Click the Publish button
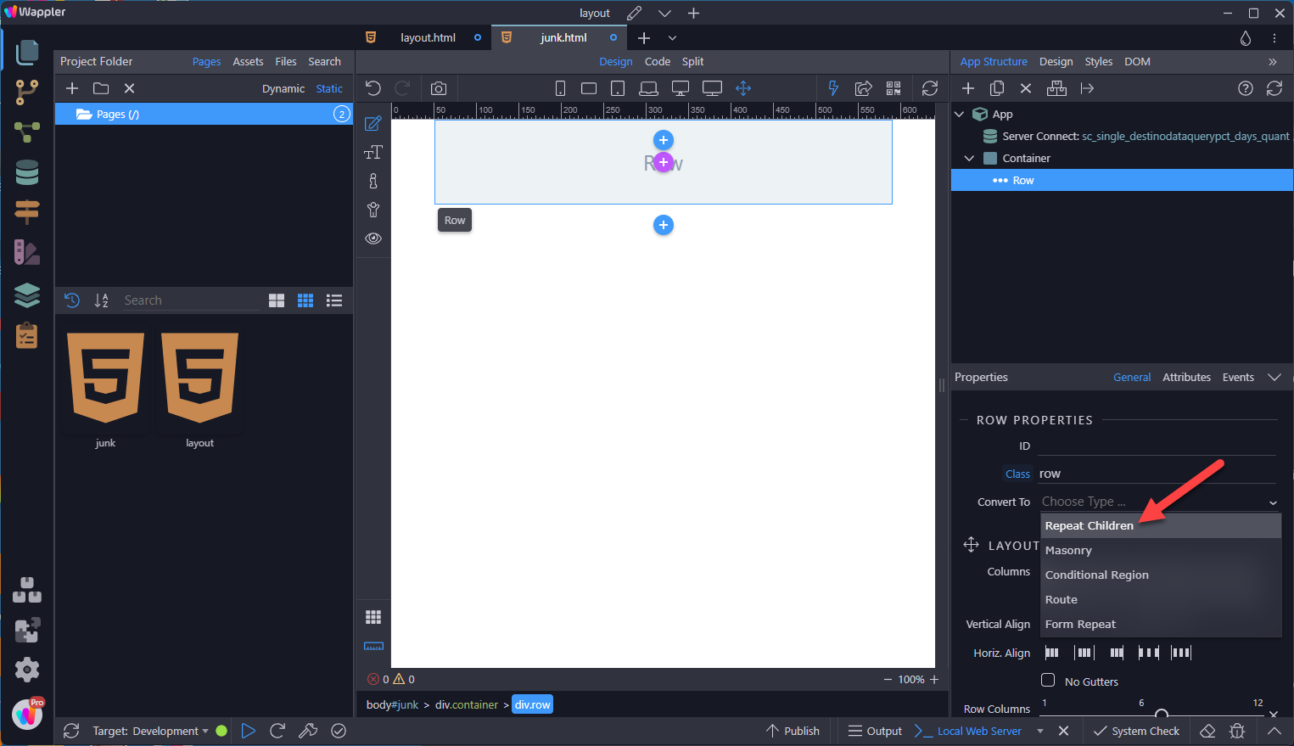 793,731
